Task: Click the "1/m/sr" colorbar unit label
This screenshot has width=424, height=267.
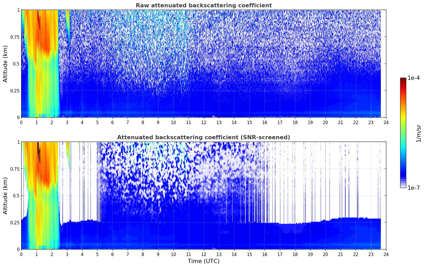Action: 419,133
